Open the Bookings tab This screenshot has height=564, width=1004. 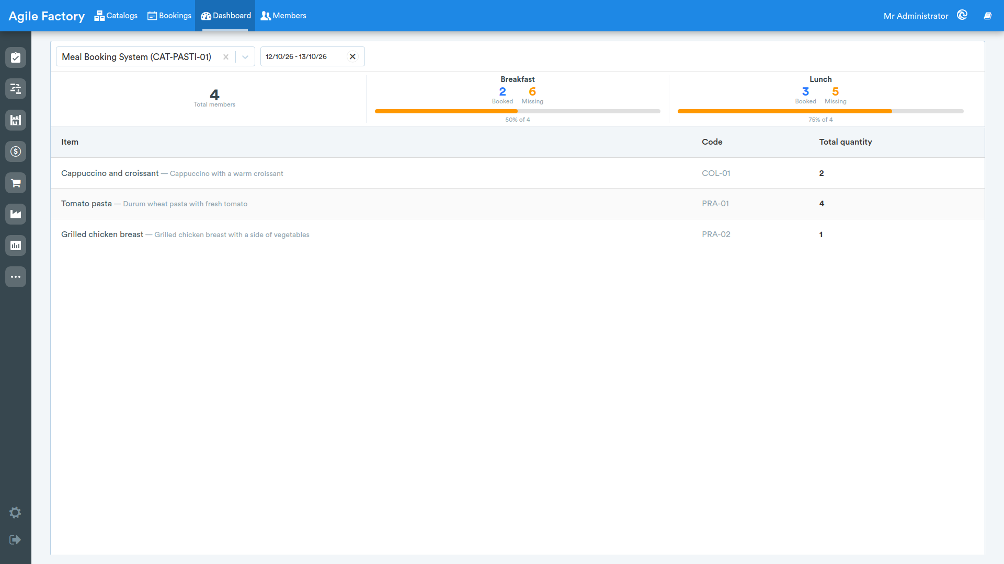[169, 16]
